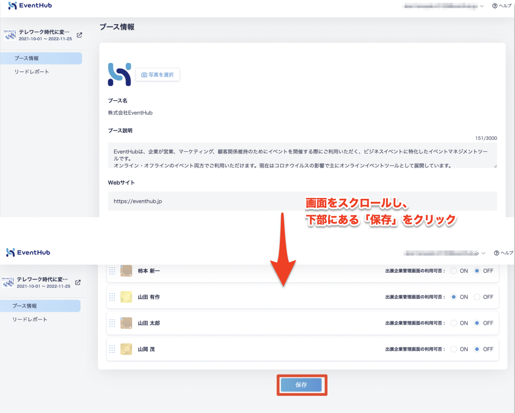Set 山田 有作 access to ON

pos(453,297)
